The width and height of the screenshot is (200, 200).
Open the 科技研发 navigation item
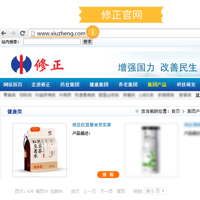(186, 84)
